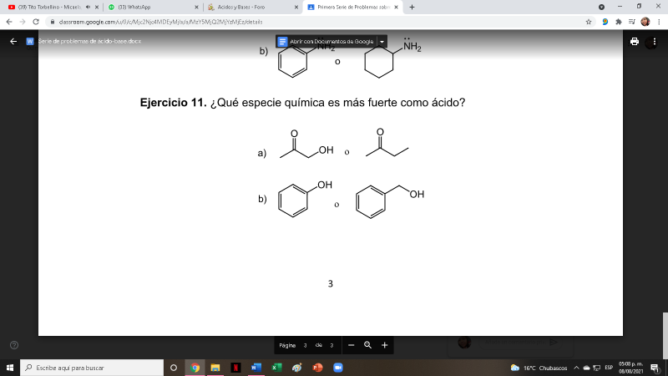Open Zoom from the taskbar
Image resolution: width=668 pixels, height=376 pixels.
pyautogui.click(x=338, y=368)
